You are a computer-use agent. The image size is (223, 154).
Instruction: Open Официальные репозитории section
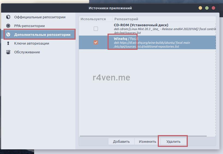coord(40,17)
